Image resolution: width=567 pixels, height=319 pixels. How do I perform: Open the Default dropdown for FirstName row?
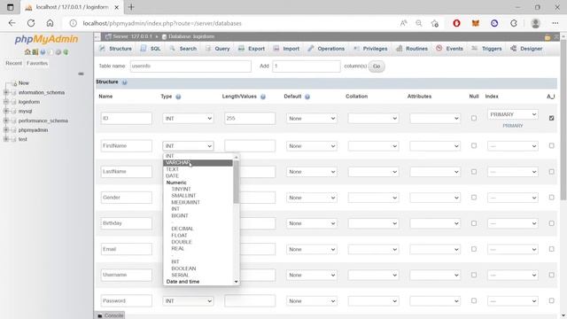pos(311,145)
